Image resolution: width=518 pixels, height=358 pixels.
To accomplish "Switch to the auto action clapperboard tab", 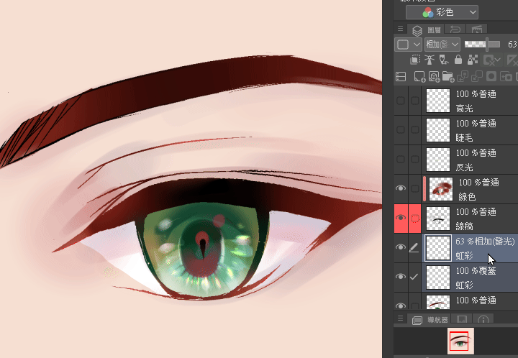I will tap(477, 29).
